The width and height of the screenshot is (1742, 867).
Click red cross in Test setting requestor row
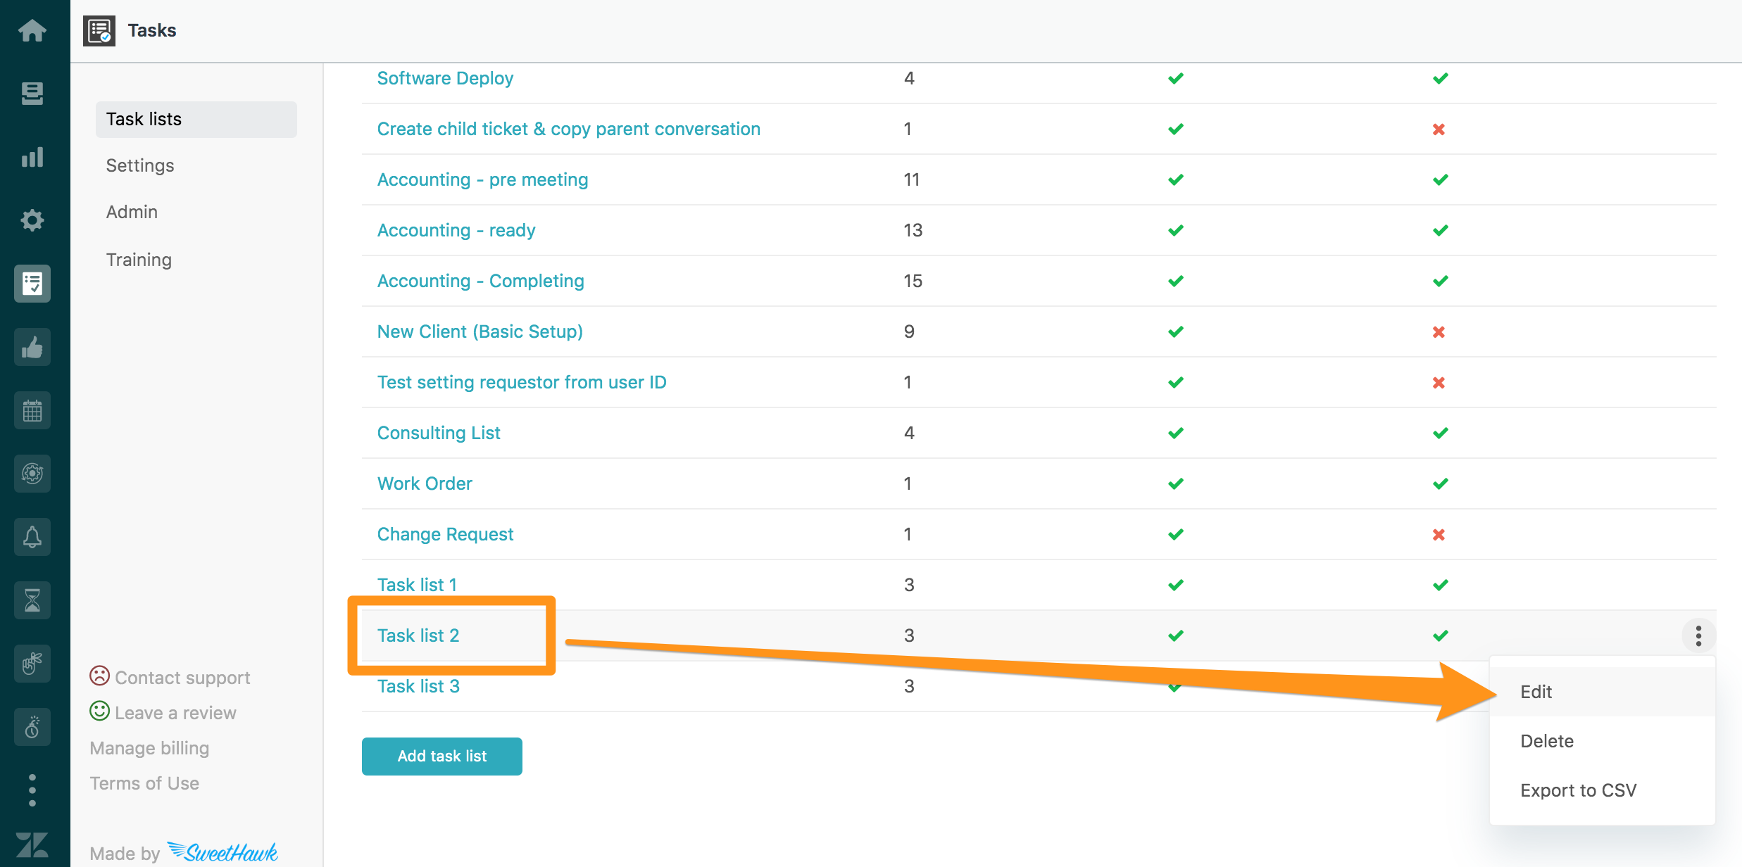(1439, 383)
